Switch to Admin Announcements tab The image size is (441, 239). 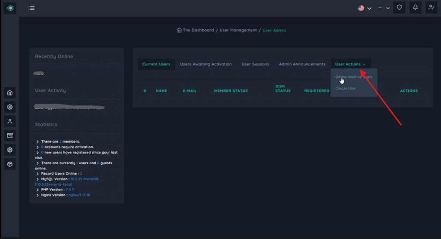[302, 64]
